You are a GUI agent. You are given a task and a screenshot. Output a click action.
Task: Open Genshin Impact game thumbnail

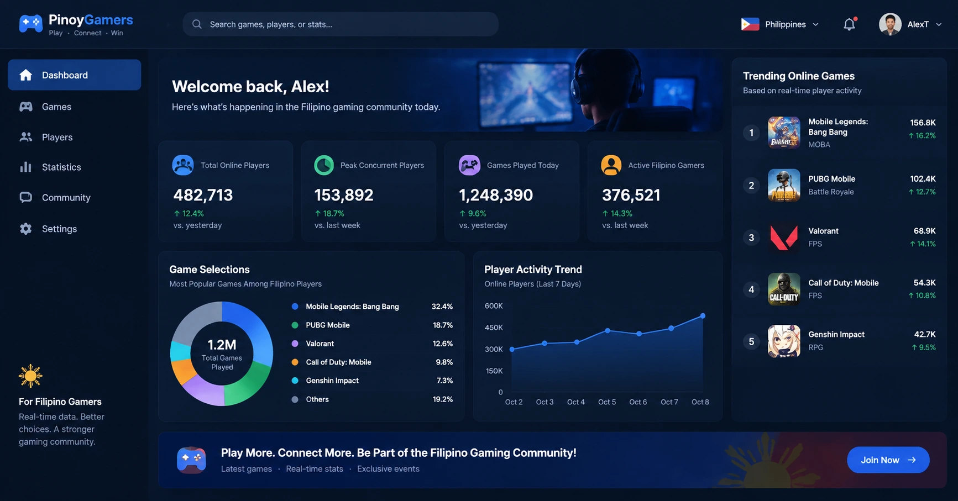pos(784,341)
